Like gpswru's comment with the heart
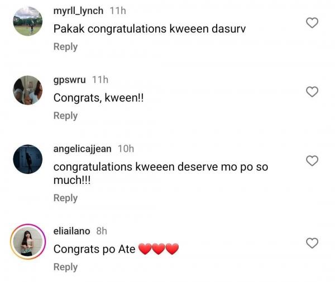The width and height of the screenshot is (335, 282). click(x=313, y=92)
